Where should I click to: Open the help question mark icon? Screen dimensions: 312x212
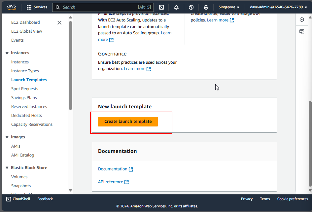[191, 7]
